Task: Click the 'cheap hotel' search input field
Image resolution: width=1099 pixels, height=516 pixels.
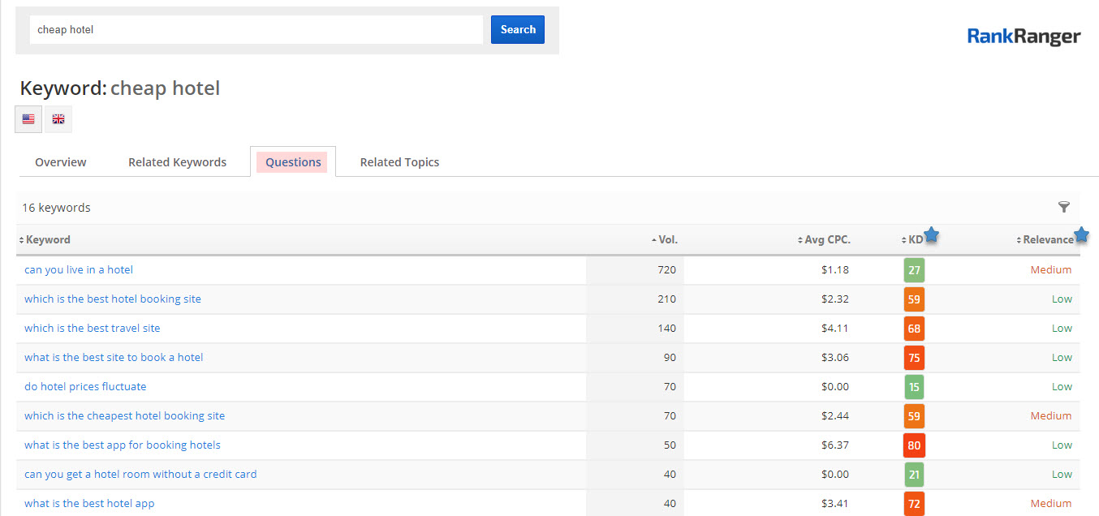Action: point(256,30)
